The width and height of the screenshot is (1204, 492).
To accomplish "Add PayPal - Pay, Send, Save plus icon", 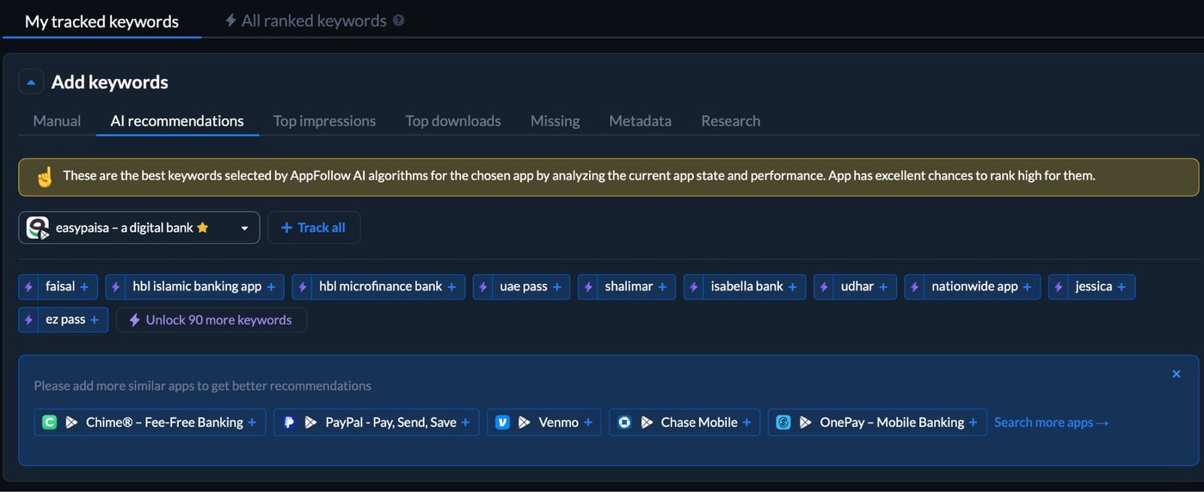I will (465, 422).
